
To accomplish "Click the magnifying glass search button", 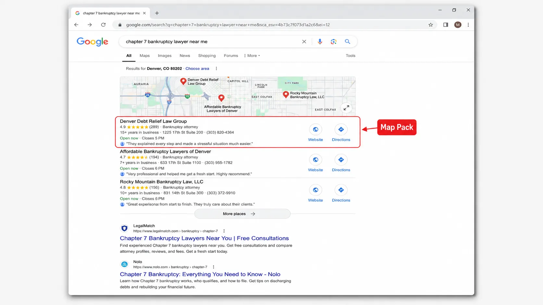I will pos(347,41).
